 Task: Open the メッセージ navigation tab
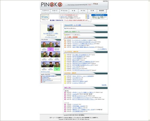coord(55,11)
